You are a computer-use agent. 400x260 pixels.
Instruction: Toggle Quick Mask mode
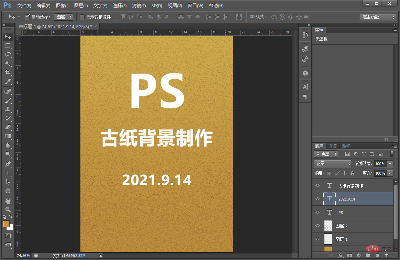8,236
